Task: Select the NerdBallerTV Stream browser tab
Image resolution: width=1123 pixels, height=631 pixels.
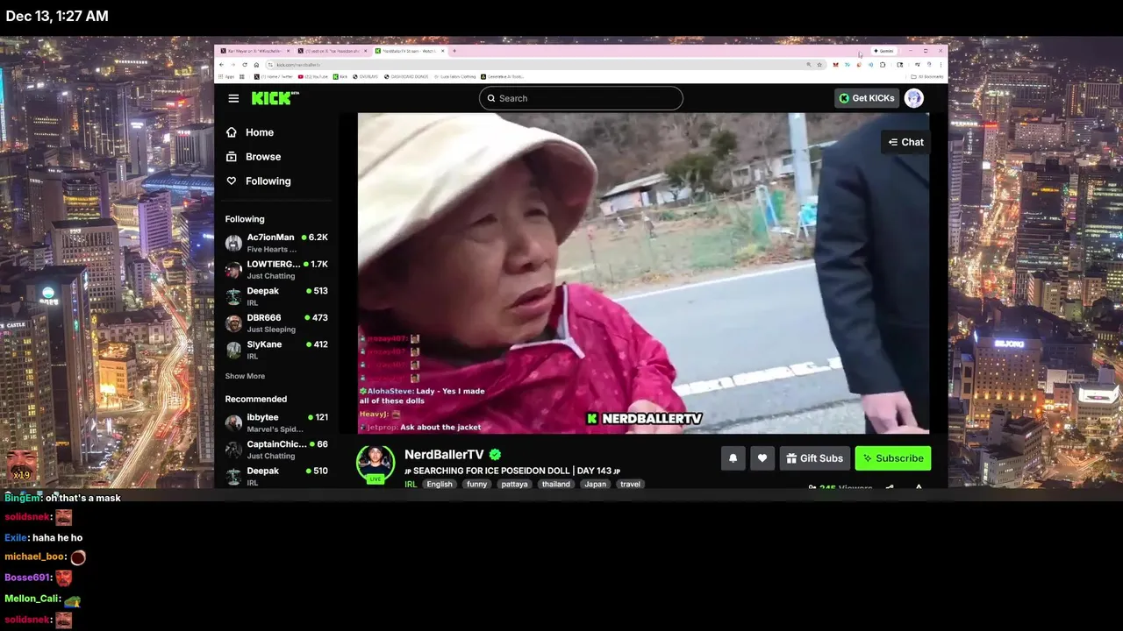Action: click(x=410, y=51)
